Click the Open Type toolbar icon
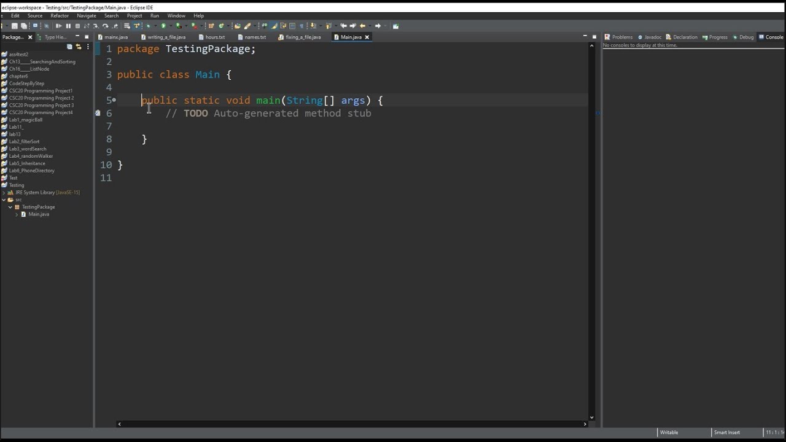 pos(238,26)
